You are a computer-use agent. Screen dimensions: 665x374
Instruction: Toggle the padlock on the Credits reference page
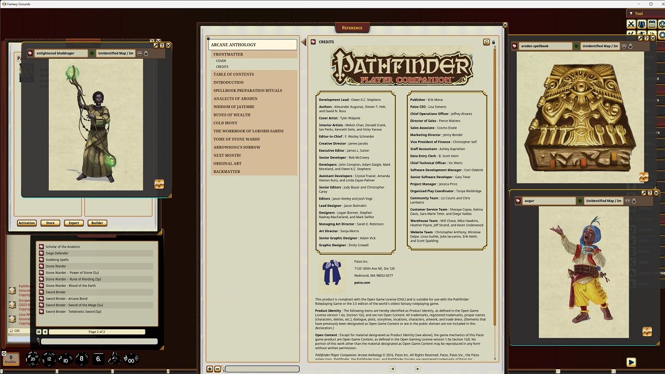(493, 42)
